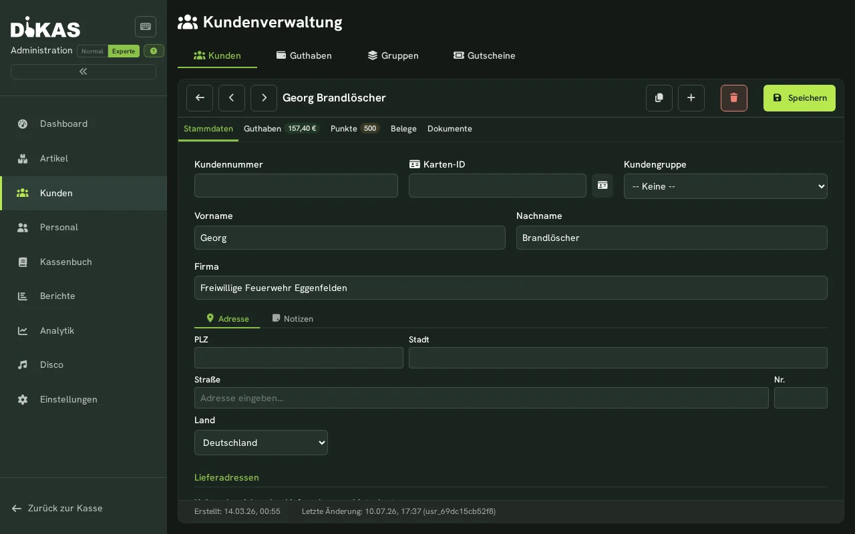855x534 pixels.
Task: Click the Kundennummer input field
Action: (296, 186)
